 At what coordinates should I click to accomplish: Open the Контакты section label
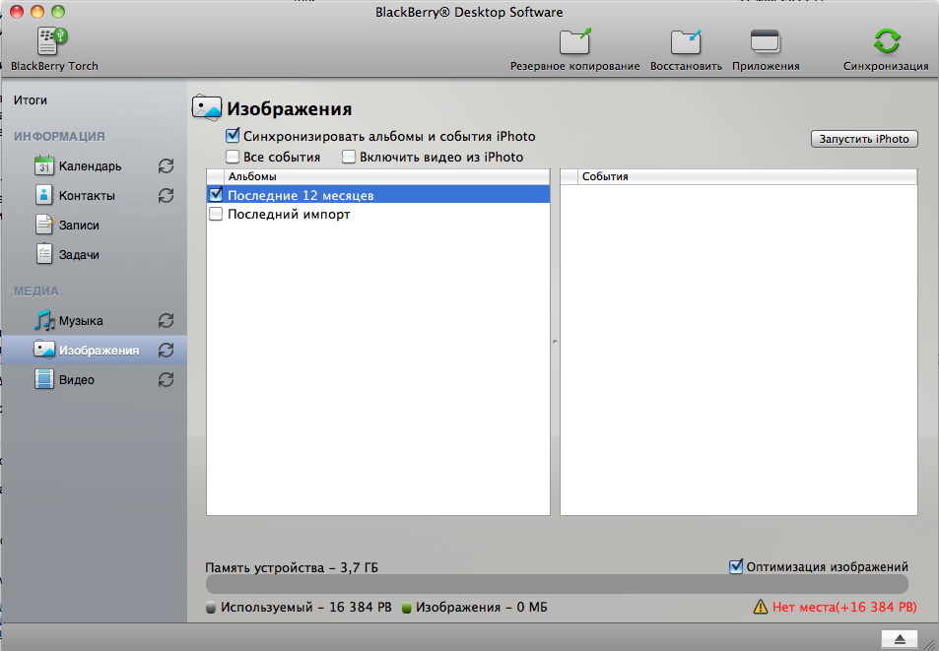coord(87,196)
